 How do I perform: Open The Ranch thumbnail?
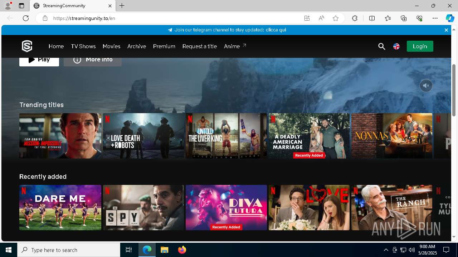click(392, 207)
